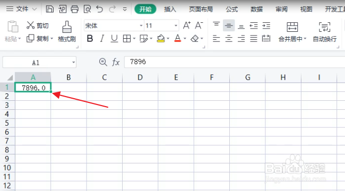Expand quick access toolbar customization arrow
345x191 pixels.
[125, 9]
